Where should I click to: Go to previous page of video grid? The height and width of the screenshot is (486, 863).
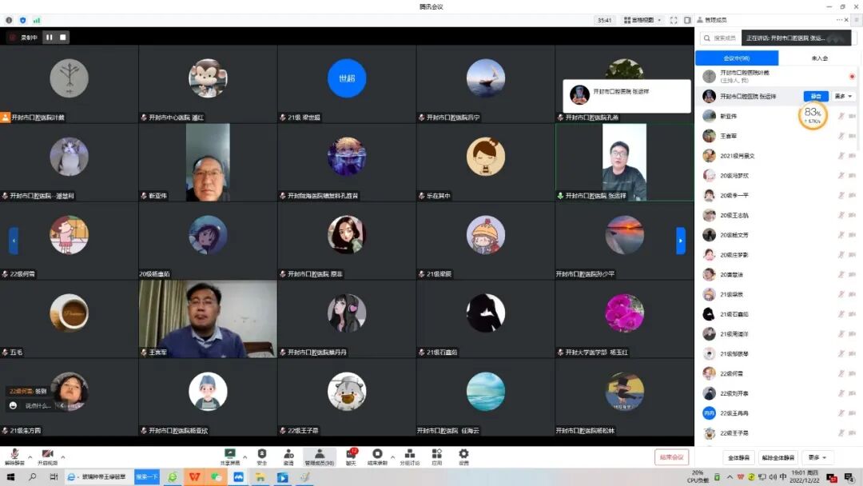coord(14,241)
